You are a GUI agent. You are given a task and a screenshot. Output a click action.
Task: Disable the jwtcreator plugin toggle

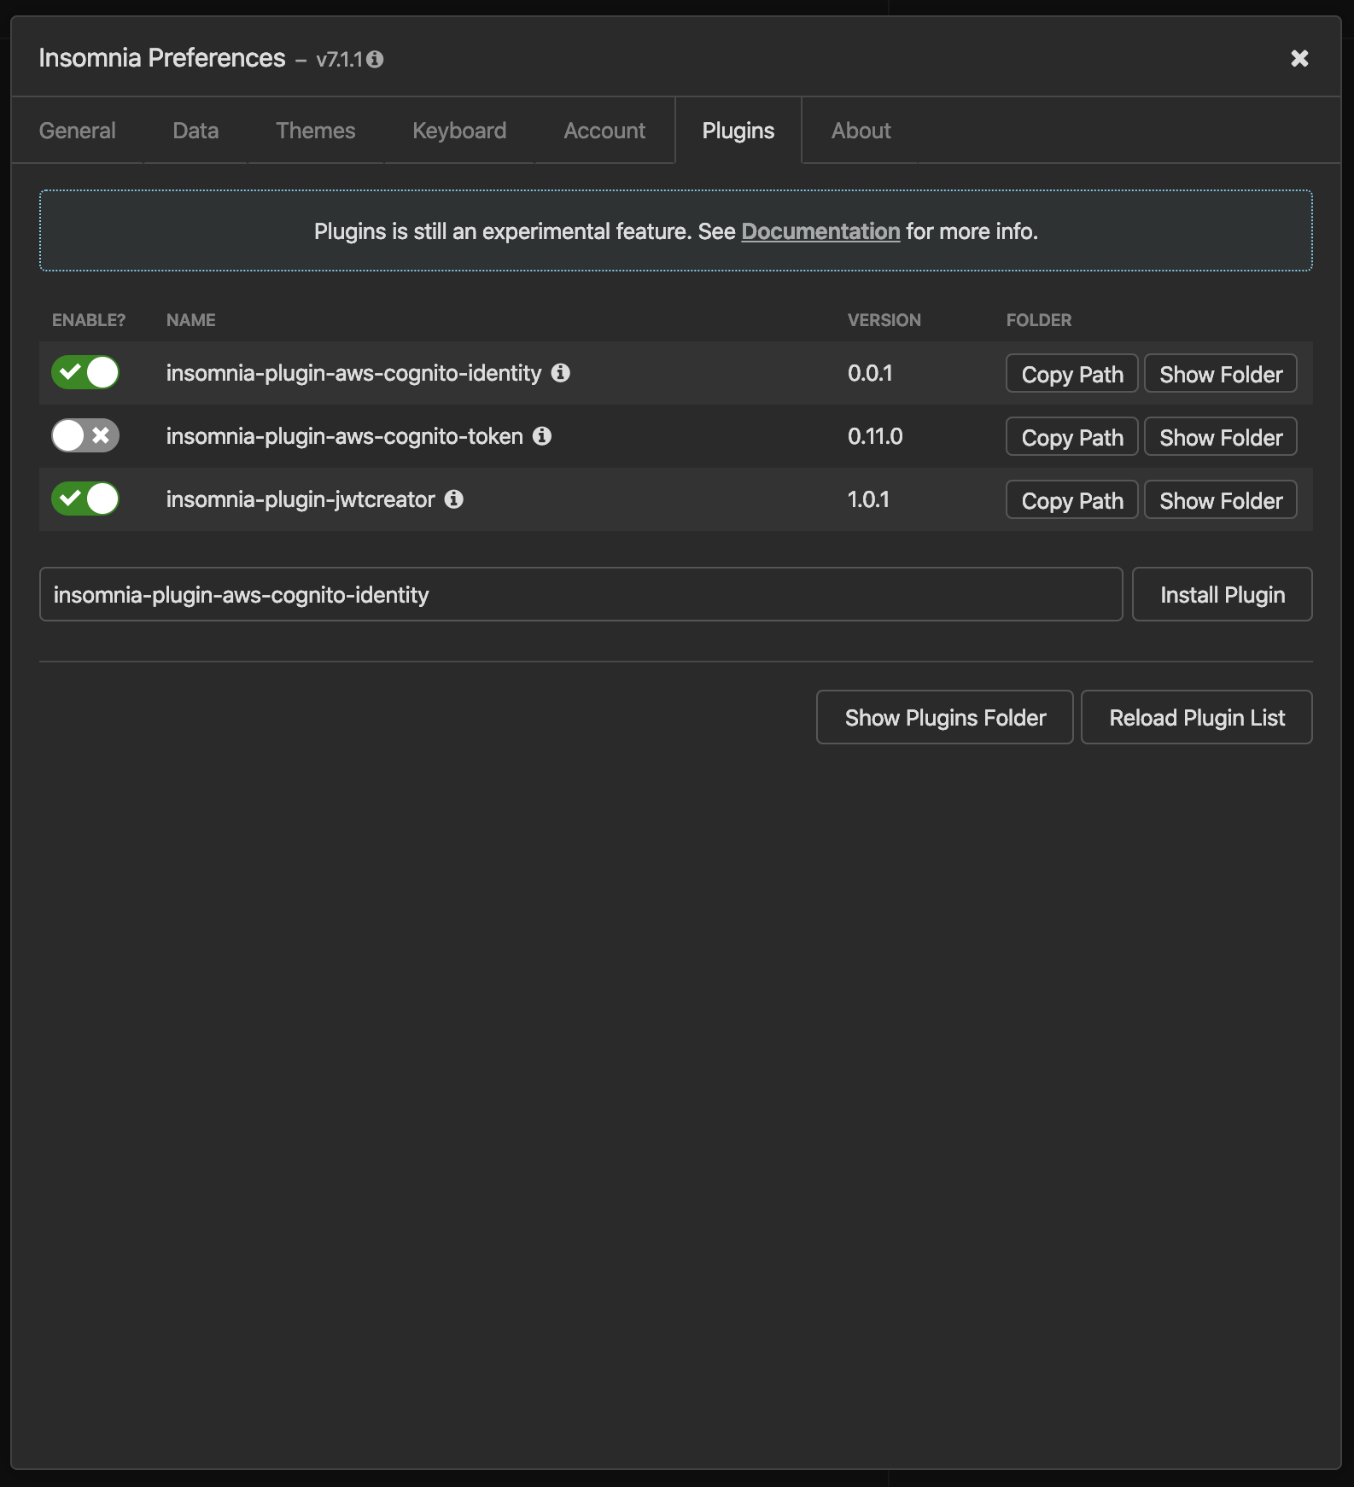pos(85,499)
